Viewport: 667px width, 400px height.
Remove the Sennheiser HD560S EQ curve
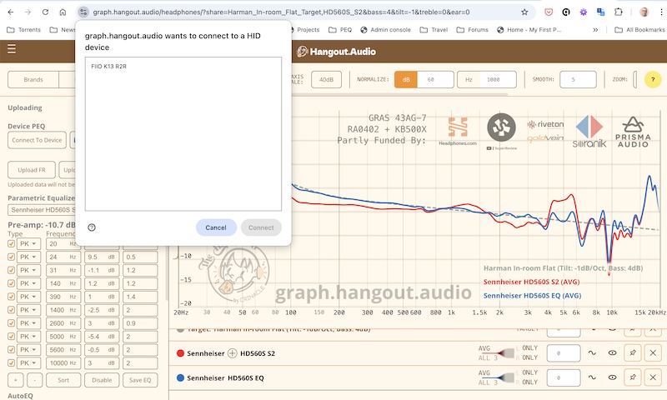(x=653, y=377)
